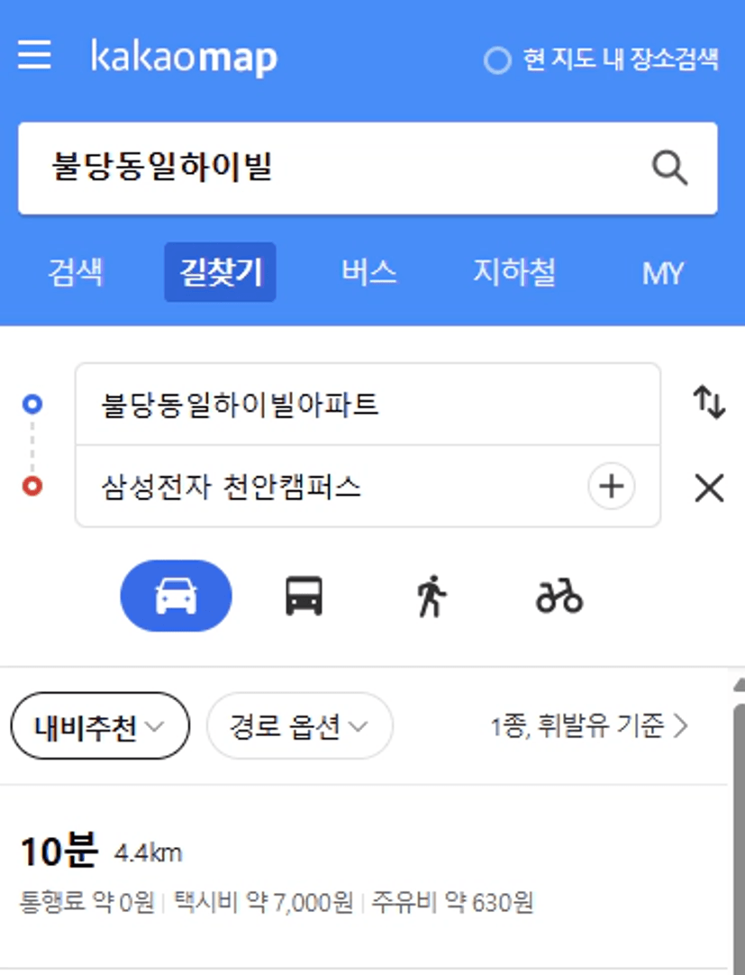Clear the route with X icon
745x975 pixels.
709,487
